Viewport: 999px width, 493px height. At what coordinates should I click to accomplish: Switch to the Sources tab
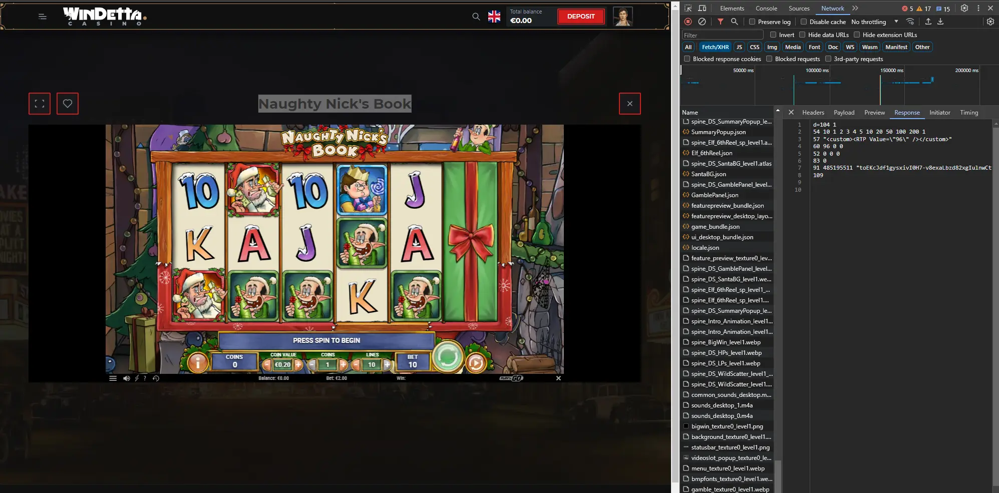tap(799, 9)
